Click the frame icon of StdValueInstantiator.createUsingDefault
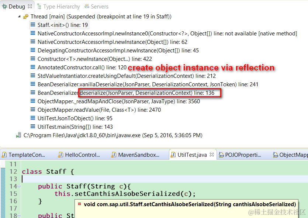This screenshot has width=308, height=218. click(x=33, y=75)
